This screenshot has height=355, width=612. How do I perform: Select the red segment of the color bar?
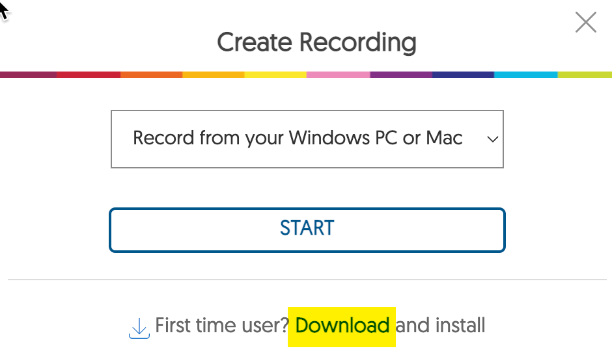tap(89, 75)
